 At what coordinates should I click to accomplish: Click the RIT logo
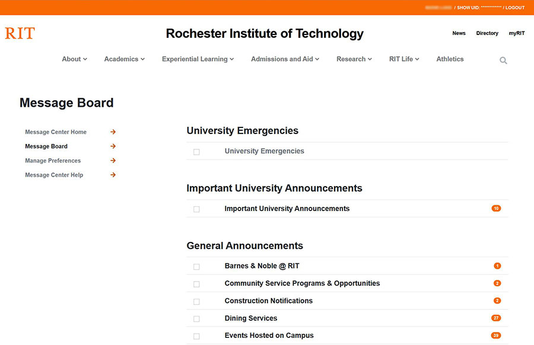(x=20, y=33)
